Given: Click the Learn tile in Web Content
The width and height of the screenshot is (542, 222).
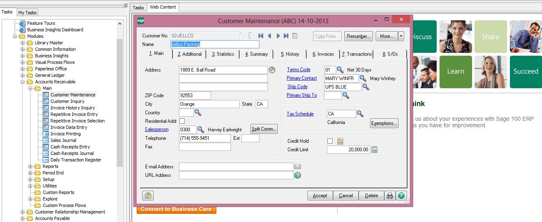Looking at the screenshot, I should click(x=455, y=72).
